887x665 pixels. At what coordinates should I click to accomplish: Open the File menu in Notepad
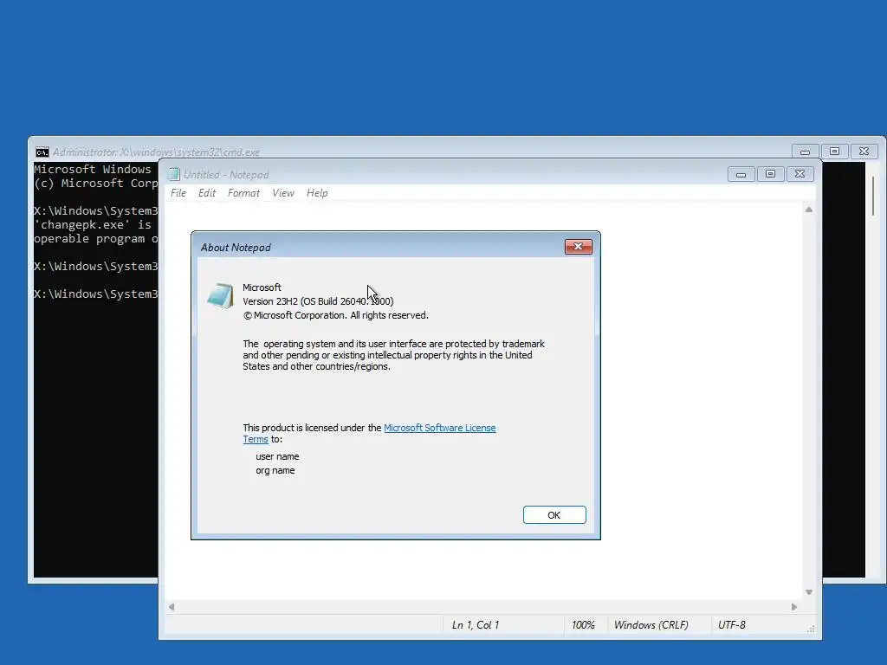pyautogui.click(x=178, y=193)
